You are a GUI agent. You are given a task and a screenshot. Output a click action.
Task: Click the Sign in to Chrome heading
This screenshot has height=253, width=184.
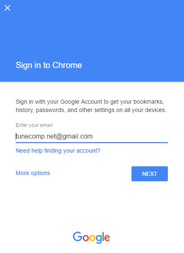coord(49,66)
